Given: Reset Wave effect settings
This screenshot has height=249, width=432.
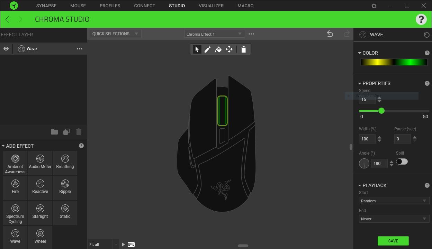Looking at the screenshot, I should point(426,35).
